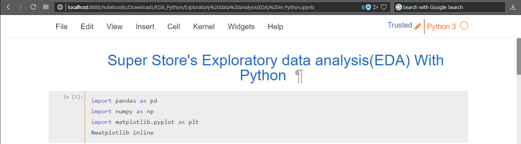This screenshot has height=144, width=521.
Task: Expand the Cell menu
Action: (173, 27)
